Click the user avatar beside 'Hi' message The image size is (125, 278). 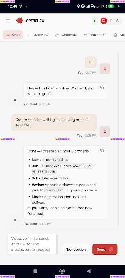click(105, 68)
